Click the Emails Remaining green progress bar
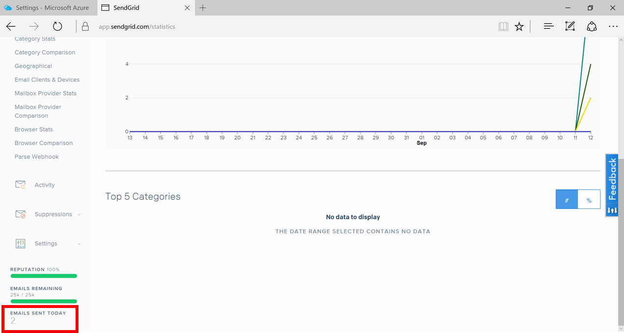The image size is (624, 333). 44,301
